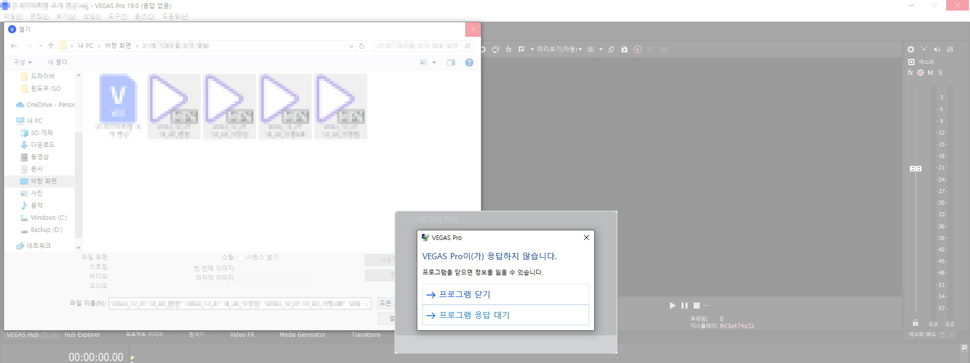Mute the master bus with M
The width and height of the screenshot is (970, 363).
tap(930, 73)
